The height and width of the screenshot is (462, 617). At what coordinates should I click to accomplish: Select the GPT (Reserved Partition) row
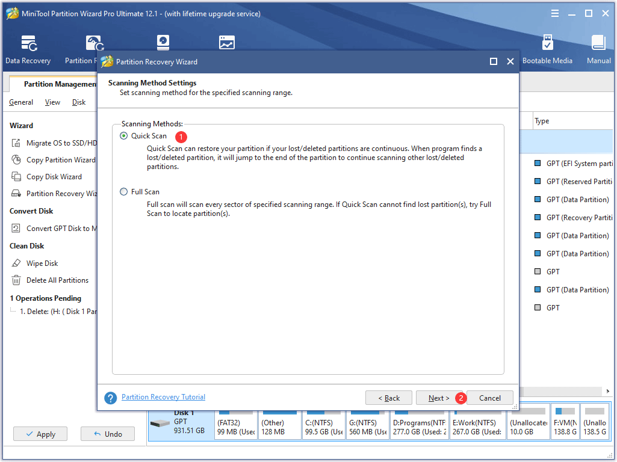click(573, 182)
